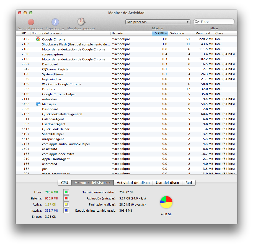
Task: Select Dashboard row with PID 2297
Action: coord(126,64)
